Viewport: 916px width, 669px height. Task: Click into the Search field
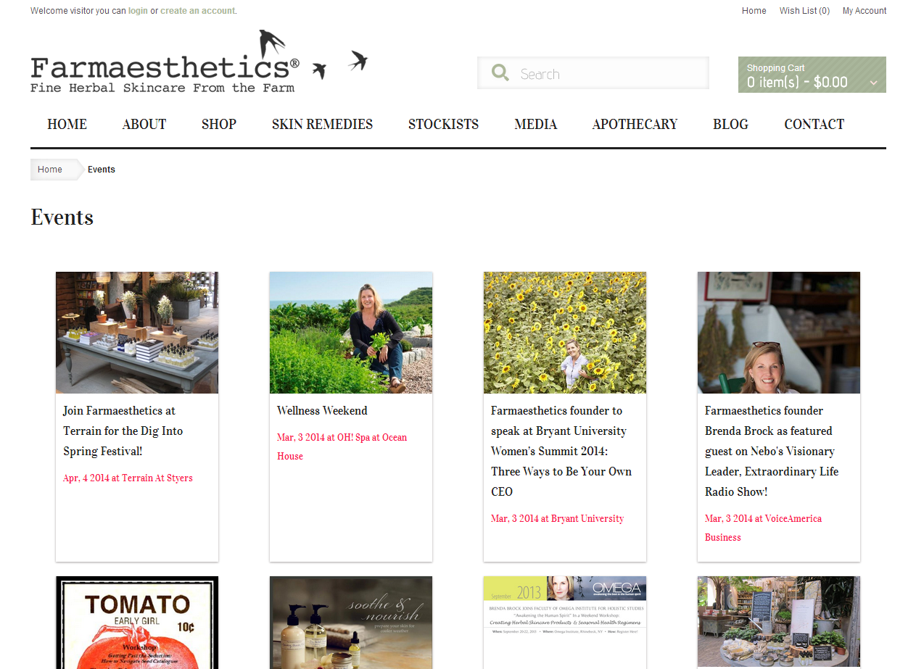click(x=593, y=73)
